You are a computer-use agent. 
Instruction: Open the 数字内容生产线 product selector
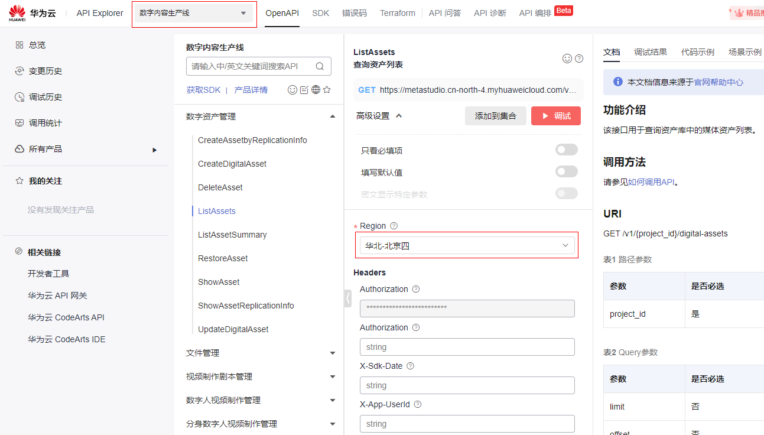(194, 13)
